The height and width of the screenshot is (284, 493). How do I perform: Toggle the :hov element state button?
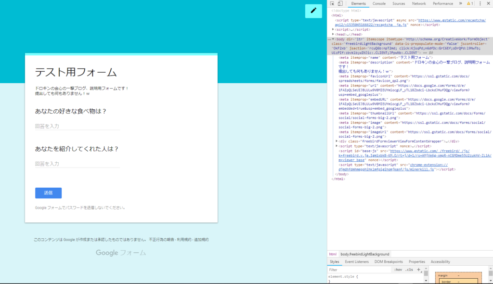(398, 270)
